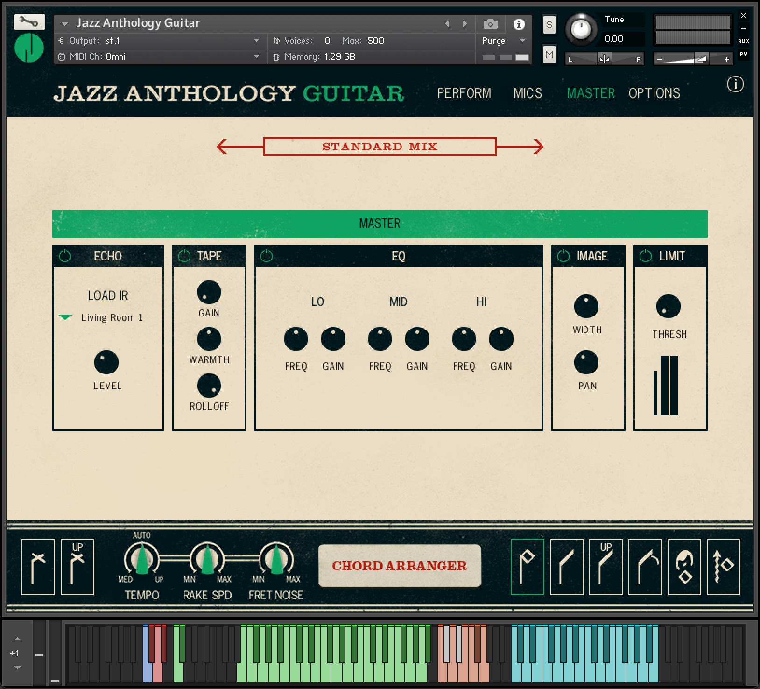Open the instrument info icon in header
The height and width of the screenshot is (689, 760).
(519, 24)
